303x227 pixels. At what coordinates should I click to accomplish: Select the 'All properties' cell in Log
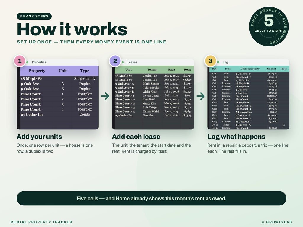pos(244,112)
